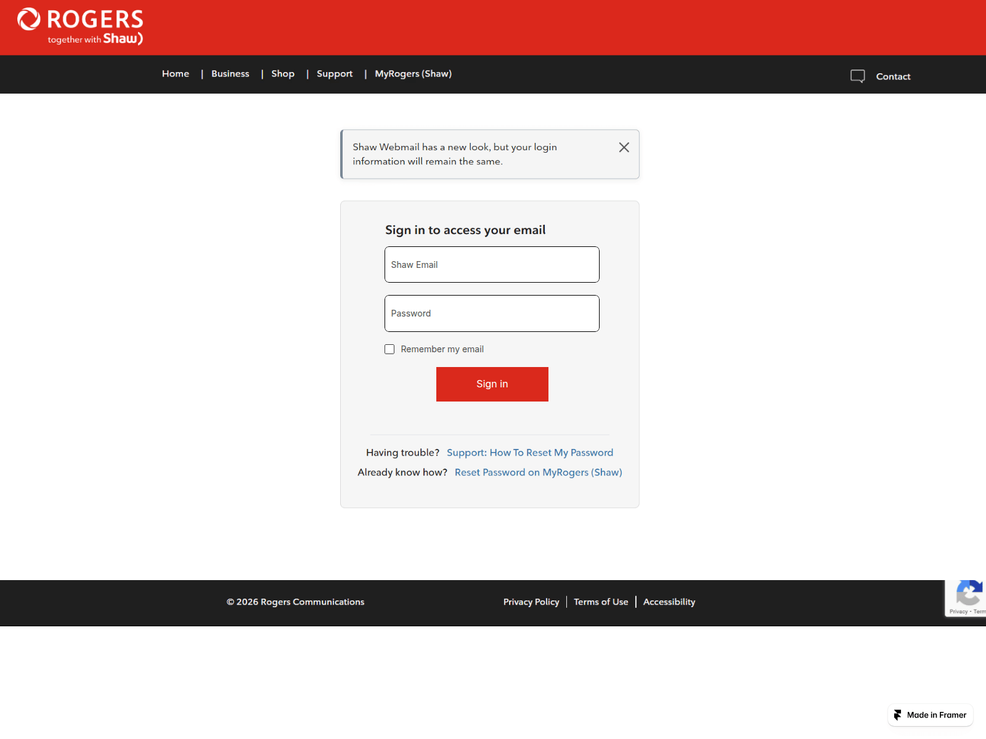
Task: Open the Business menu item
Action: click(x=230, y=74)
